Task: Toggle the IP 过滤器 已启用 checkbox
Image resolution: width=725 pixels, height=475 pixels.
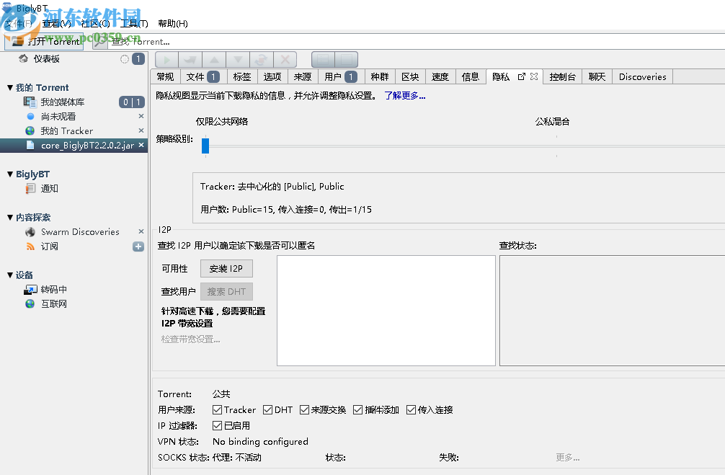Action: click(x=217, y=425)
